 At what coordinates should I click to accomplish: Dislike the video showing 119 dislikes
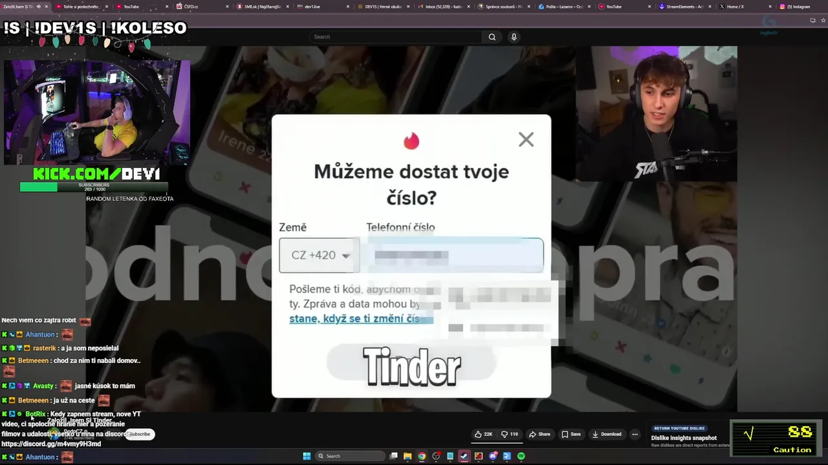click(x=510, y=434)
